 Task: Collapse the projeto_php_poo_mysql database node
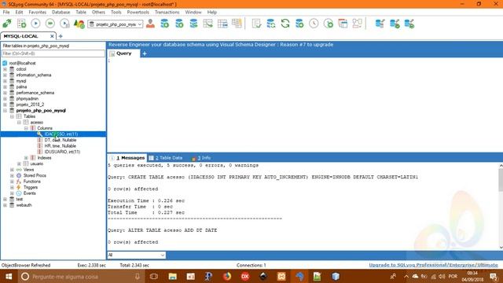(x=5, y=111)
